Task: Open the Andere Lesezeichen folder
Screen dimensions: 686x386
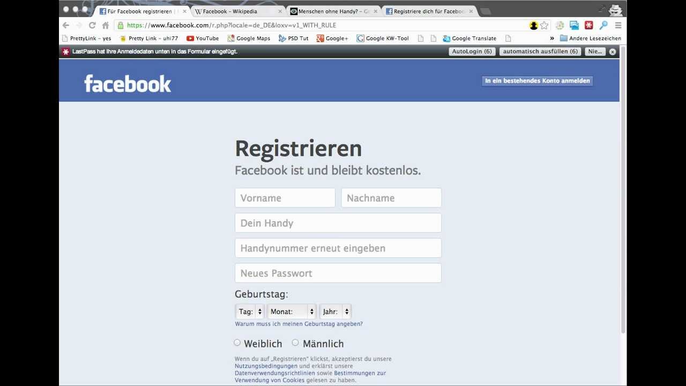Action: click(x=591, y=38)
